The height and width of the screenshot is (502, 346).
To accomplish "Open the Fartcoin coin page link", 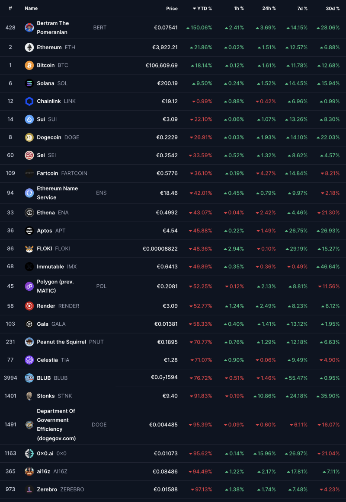I will [47, 173].
